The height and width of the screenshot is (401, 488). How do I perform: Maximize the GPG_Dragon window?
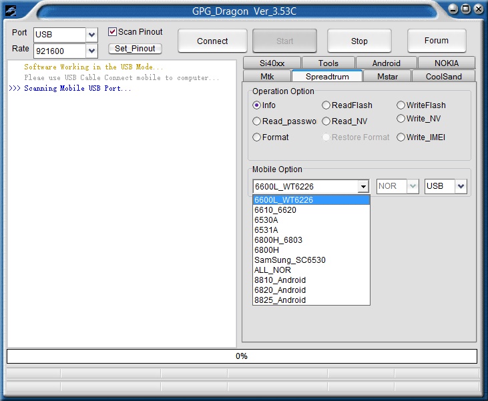tap(466, 9)
